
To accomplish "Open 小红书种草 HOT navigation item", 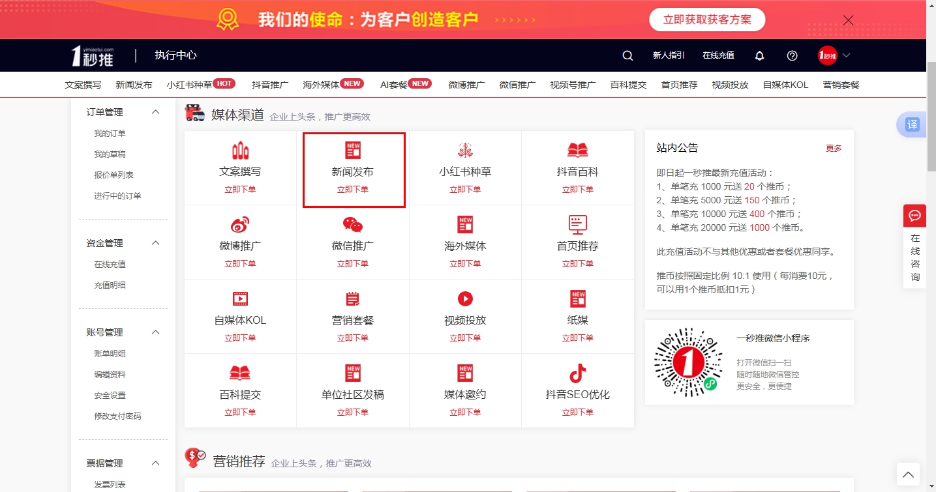I will tap(201, 85).
